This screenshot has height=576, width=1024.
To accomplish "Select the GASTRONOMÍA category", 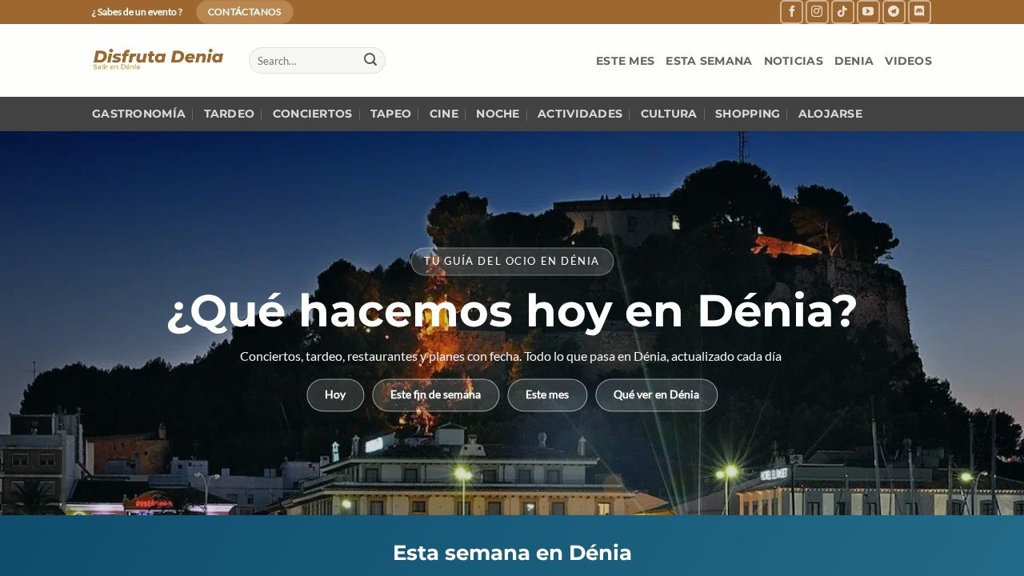I will [x=138, y=114].
